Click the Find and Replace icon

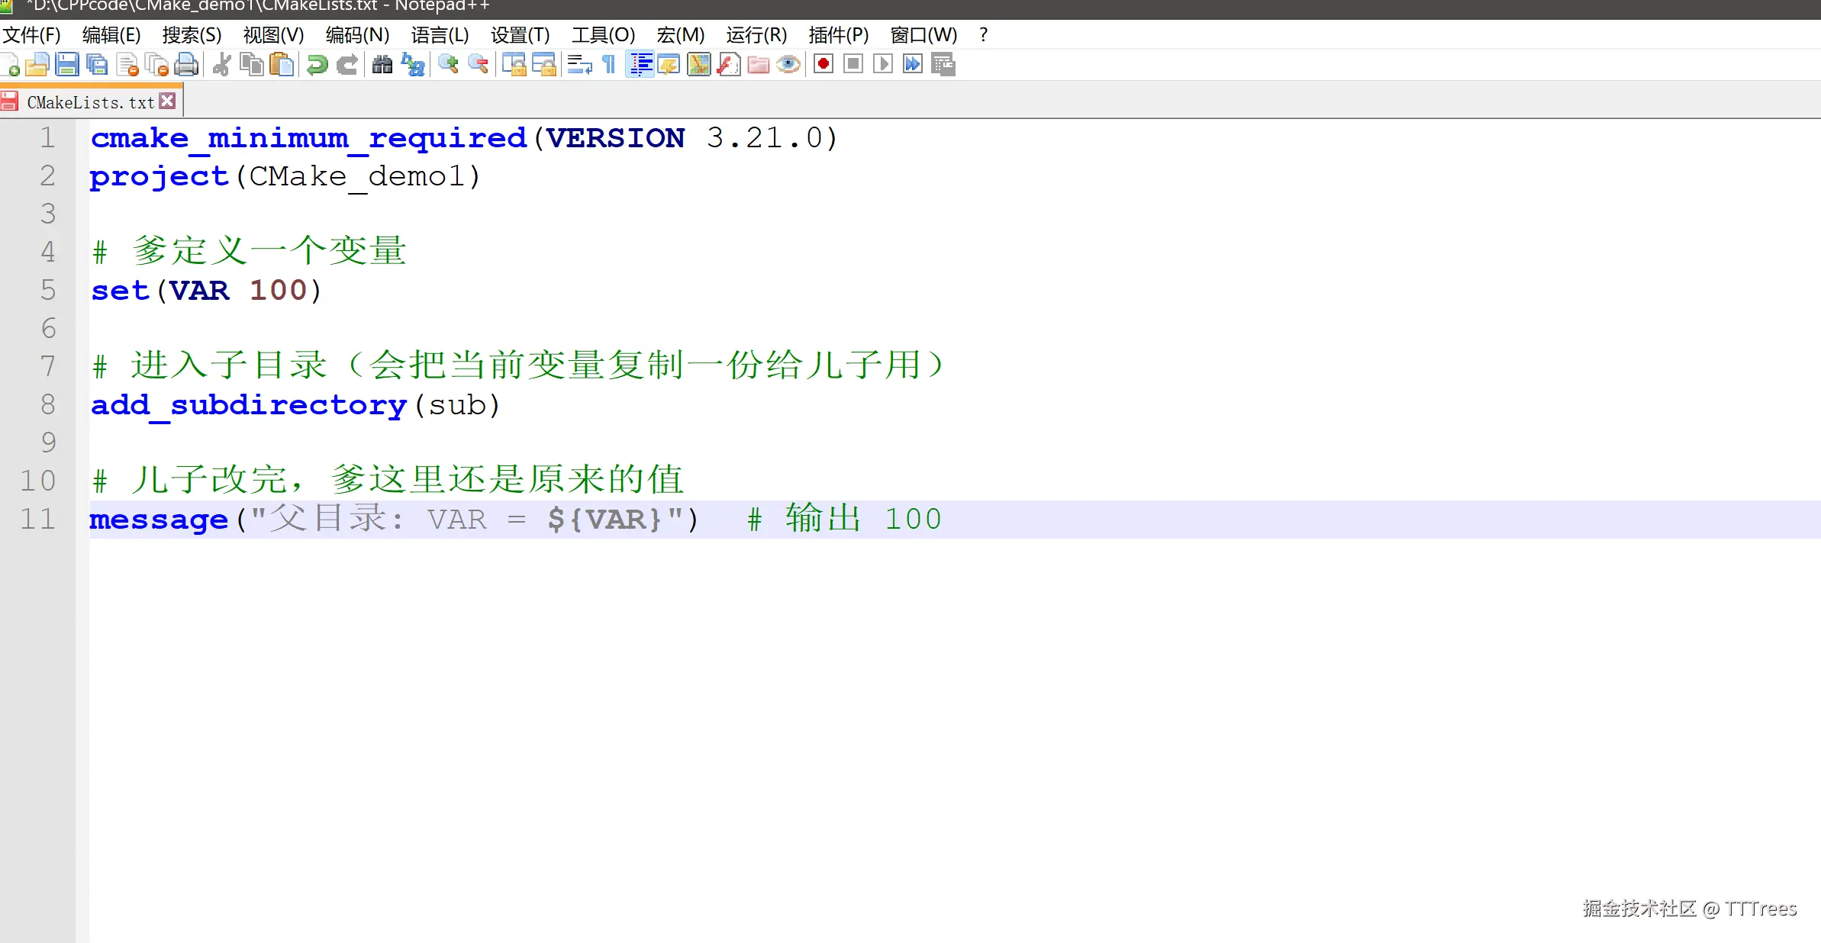tap(413, 65)
